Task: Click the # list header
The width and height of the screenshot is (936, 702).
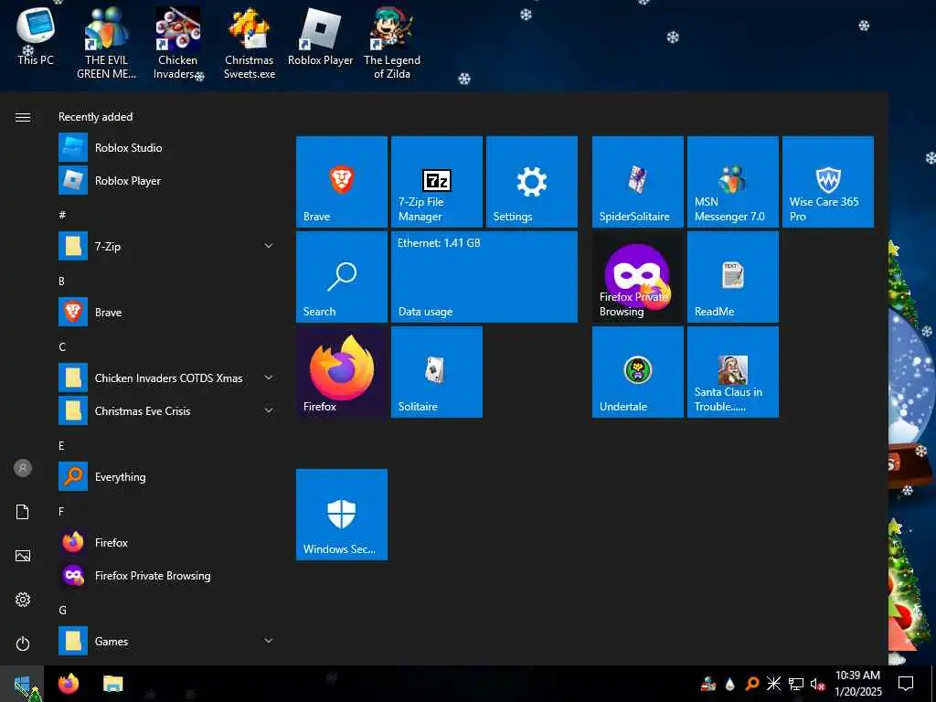Action: [x=62, y=215]
